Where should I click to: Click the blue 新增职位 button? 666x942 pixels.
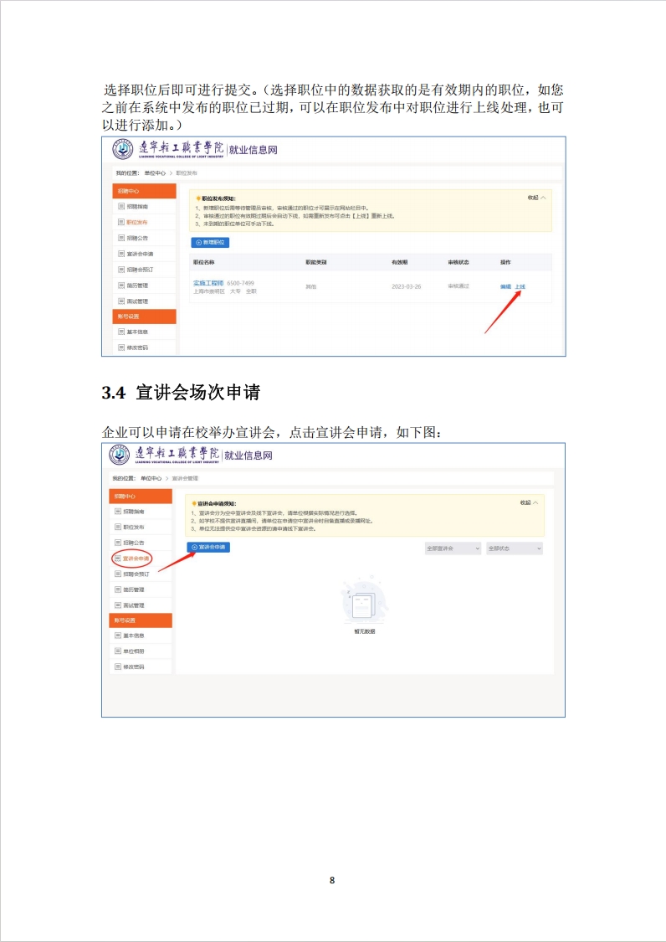[210, 242]
